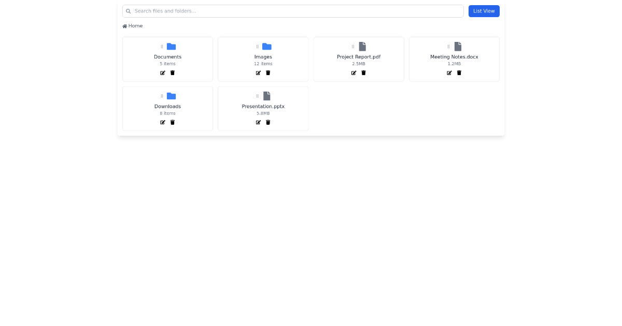Click drag handle next to Meeting Notes.docx icon

click(x=448, y=47)
